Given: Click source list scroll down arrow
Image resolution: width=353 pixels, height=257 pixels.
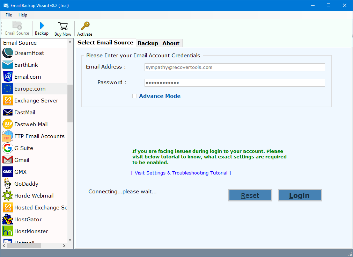Looking at the screenshot, I should 70,240.
